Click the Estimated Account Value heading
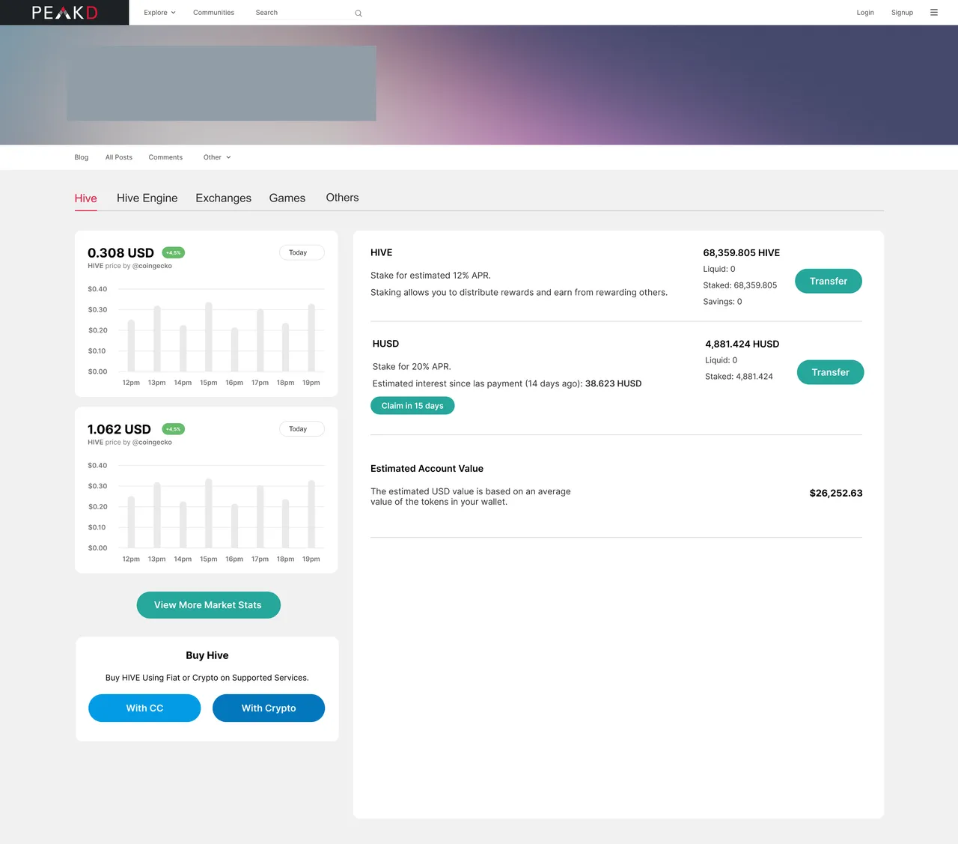 [x=427, y=469]
